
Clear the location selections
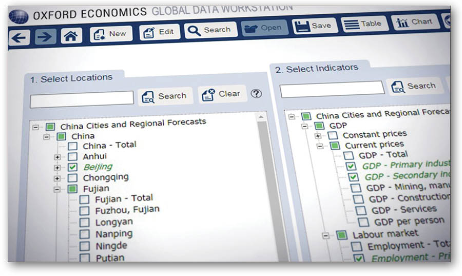click(222, 94)
